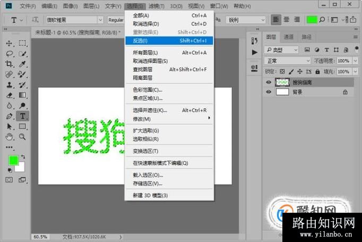Screen dimensions: 362x242
Task: Select the Hand tool
Action: (9, 137)
